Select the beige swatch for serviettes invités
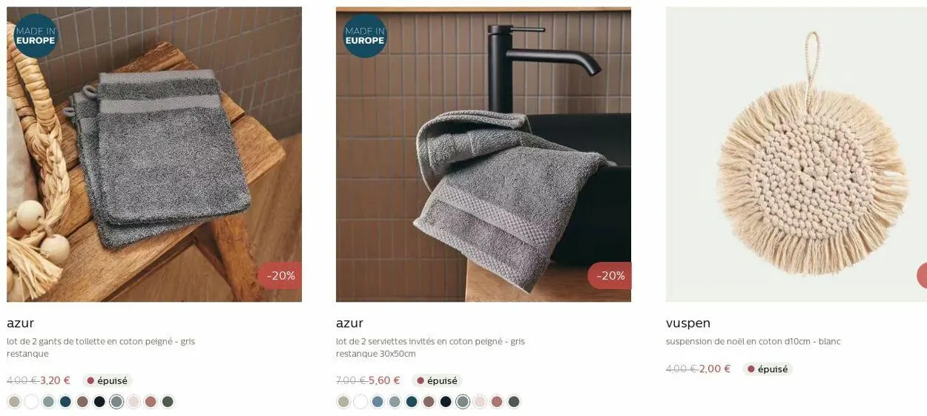This screenshot has height=416, width=927. tap(343, 402)
